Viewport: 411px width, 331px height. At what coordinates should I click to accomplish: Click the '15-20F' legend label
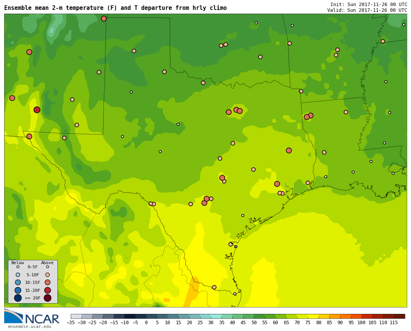32,290
